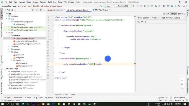Click the Android Studio icon in the taskbar
The width and height of the screenshot is (189, 106).
tap(89, 104)
